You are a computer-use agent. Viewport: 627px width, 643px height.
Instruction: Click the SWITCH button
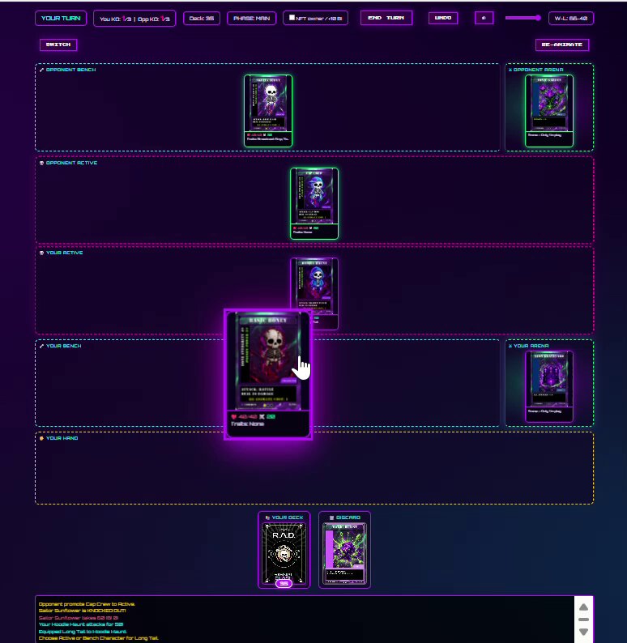pyautogui.click(x=58, y=45)
